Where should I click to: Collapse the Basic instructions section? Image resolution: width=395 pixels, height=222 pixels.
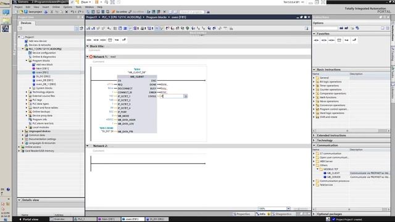click(x=314, y=70)
